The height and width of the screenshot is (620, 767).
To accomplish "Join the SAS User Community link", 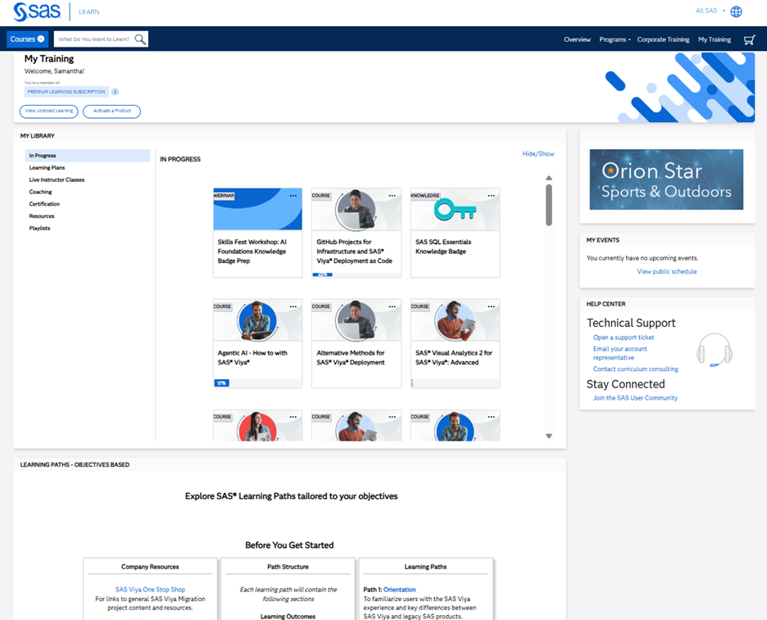I will point(635,398).
